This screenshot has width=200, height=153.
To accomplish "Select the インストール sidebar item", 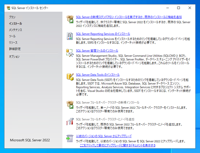I will 15,23.
